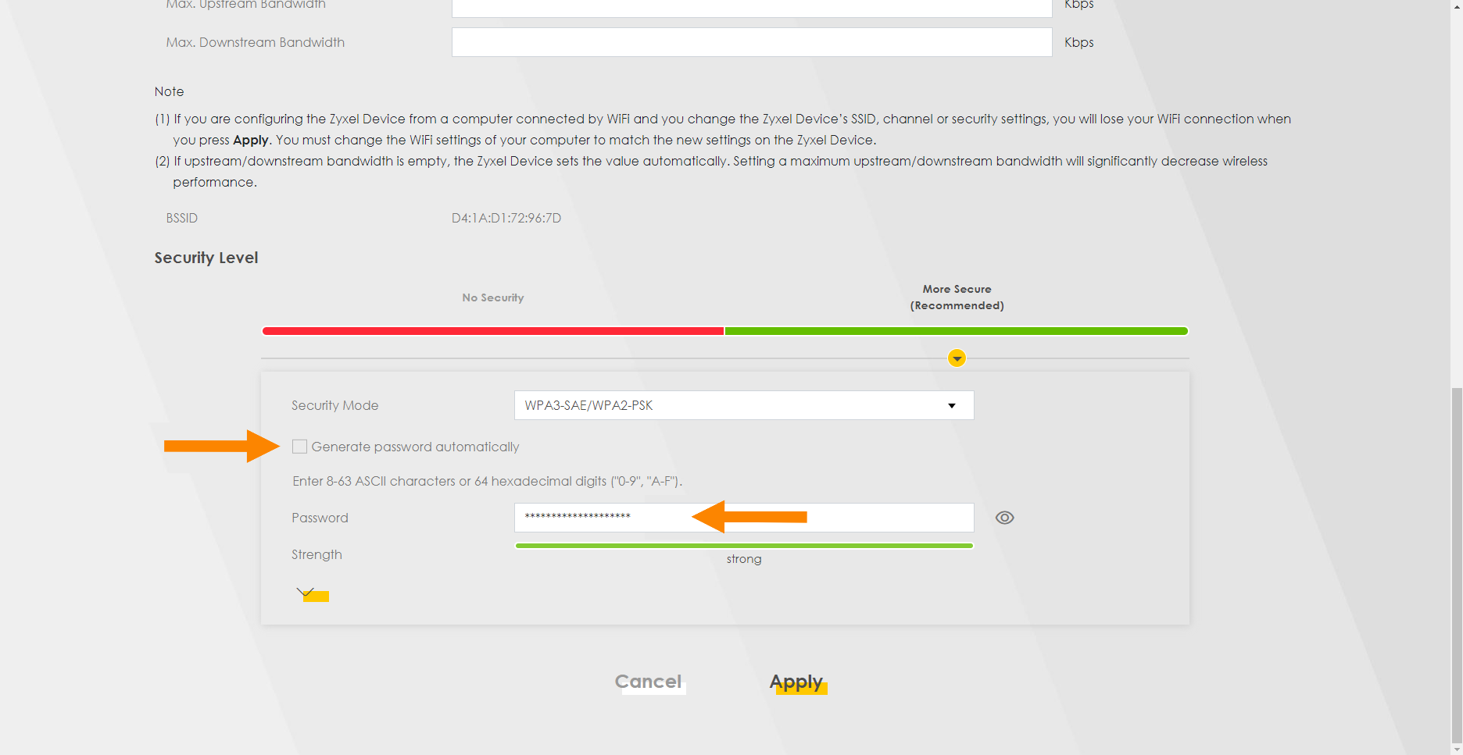Click the WPA3-SAE/WPA2-PSK dropdown arrow
The width and height of the screenshot is (1463, 755).
[951, 405]
